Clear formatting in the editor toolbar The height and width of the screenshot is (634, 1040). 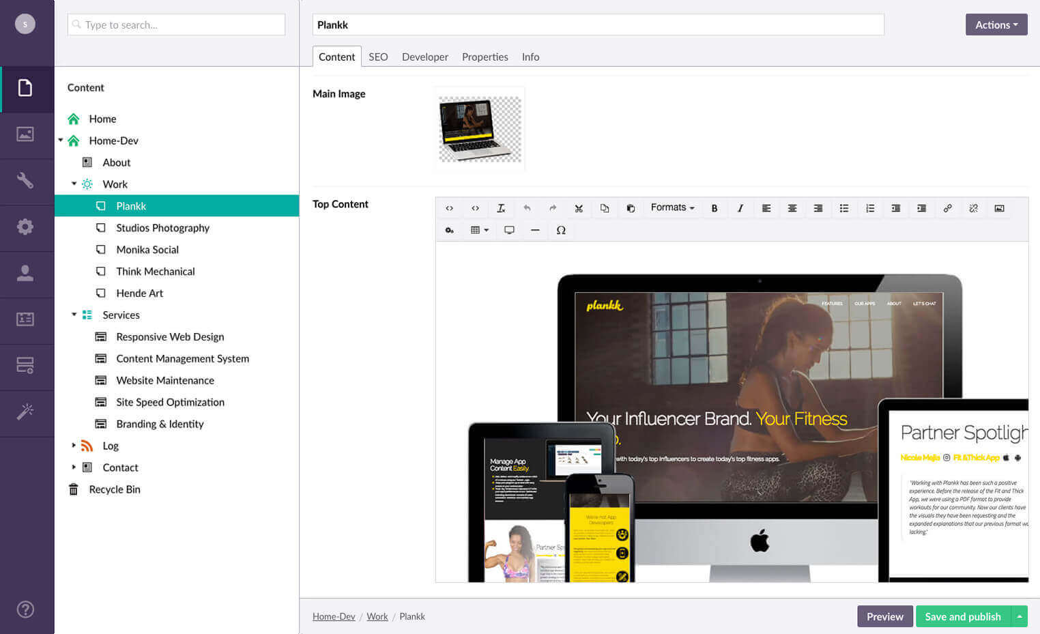tap(501, 208)
